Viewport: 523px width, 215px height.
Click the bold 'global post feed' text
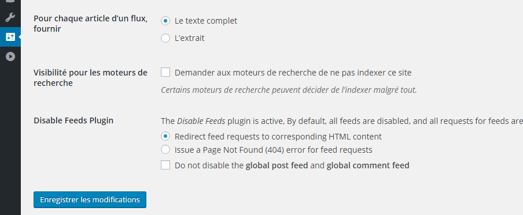point(277,165)
